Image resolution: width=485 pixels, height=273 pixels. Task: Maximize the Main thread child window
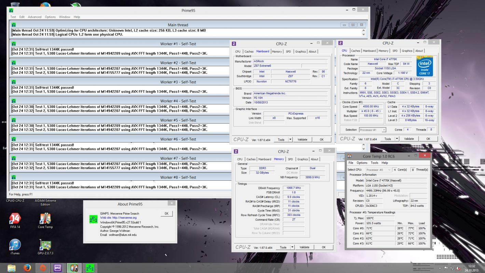(x=353, y=25)
